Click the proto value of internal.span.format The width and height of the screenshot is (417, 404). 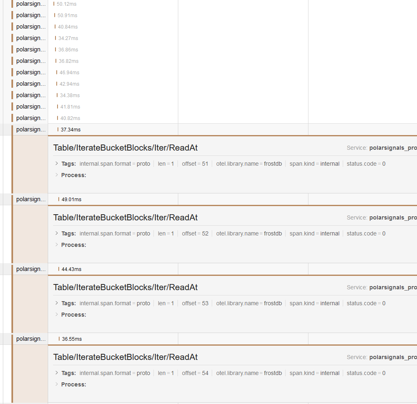pyautogui.click(x=143, y=164)
